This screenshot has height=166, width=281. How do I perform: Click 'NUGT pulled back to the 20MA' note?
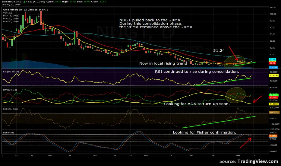[150, 20]
